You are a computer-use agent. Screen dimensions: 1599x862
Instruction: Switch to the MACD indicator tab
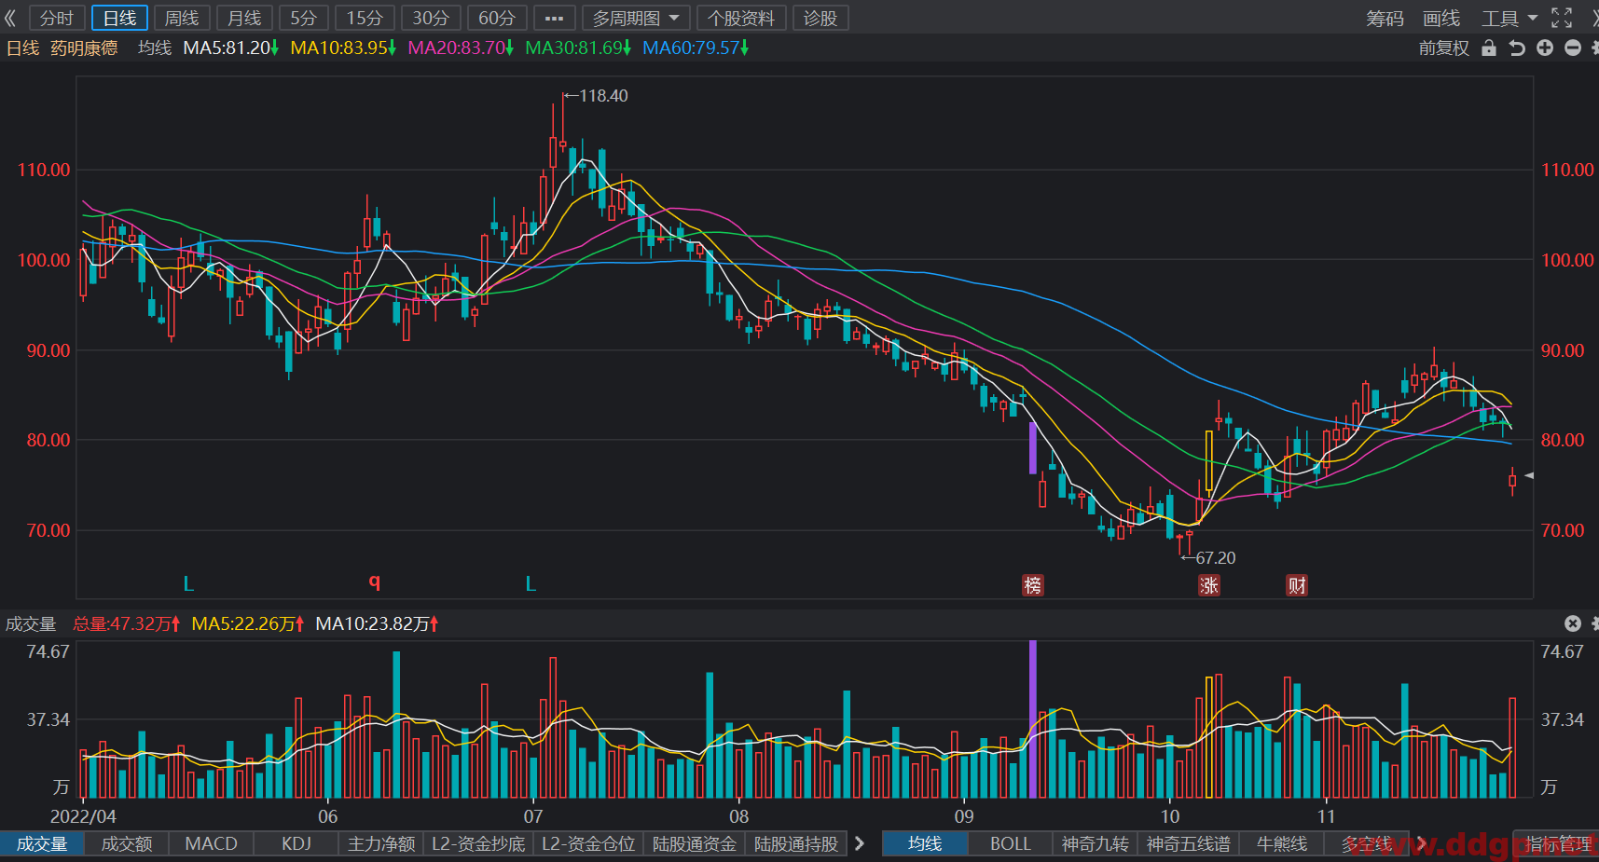click(212, 843)
